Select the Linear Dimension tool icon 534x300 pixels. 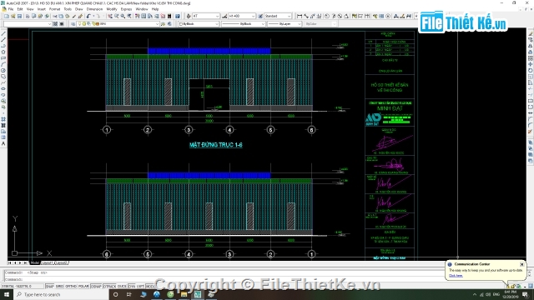[x=300, y=16]
